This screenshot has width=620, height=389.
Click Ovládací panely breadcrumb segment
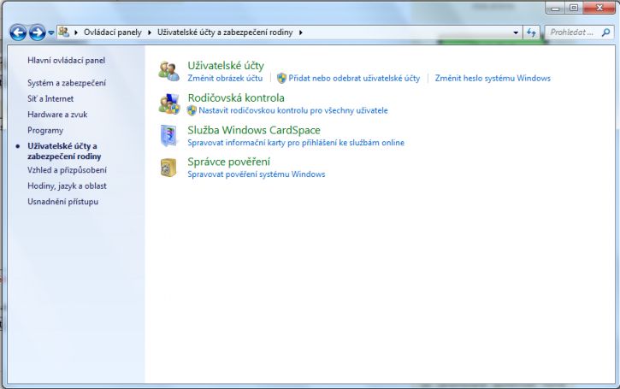pos(113,32)
